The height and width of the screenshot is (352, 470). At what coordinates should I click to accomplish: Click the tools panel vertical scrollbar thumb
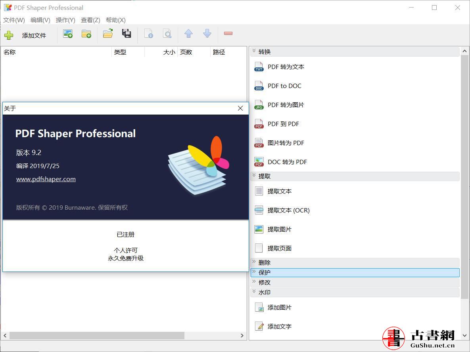coord(464,178)
